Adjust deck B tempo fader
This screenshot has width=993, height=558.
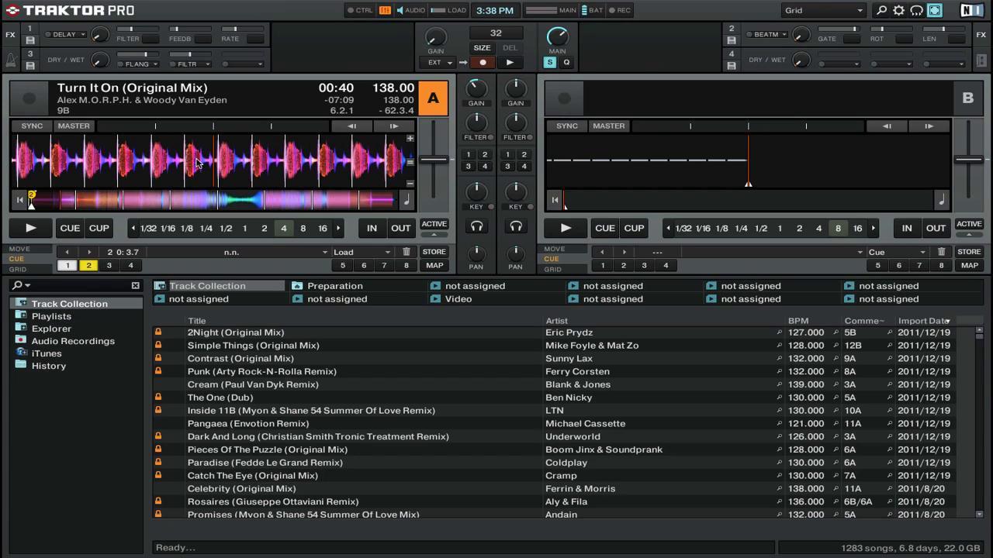click(x=969, y=160)
